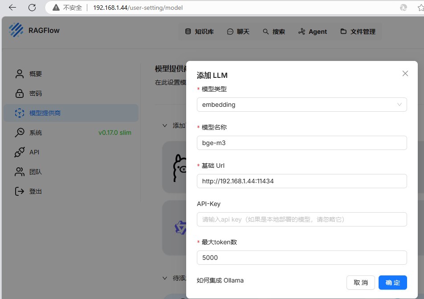This screenshot has width=424, height=299.
Task: Confirm with the 确定 button
Action: 393,283
